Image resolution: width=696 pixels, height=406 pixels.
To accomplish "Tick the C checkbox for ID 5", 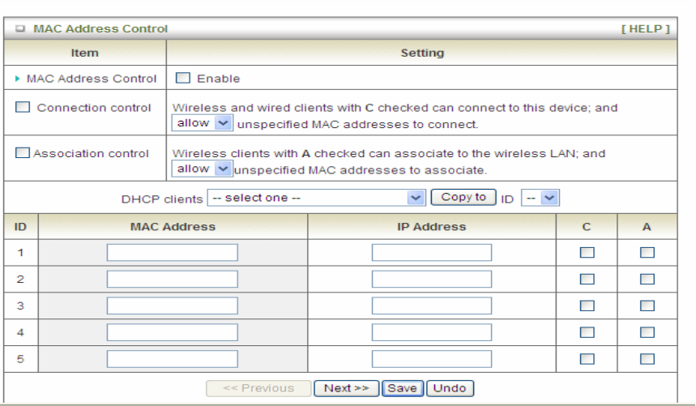I will pyautogui.click(x=586, y=359).
